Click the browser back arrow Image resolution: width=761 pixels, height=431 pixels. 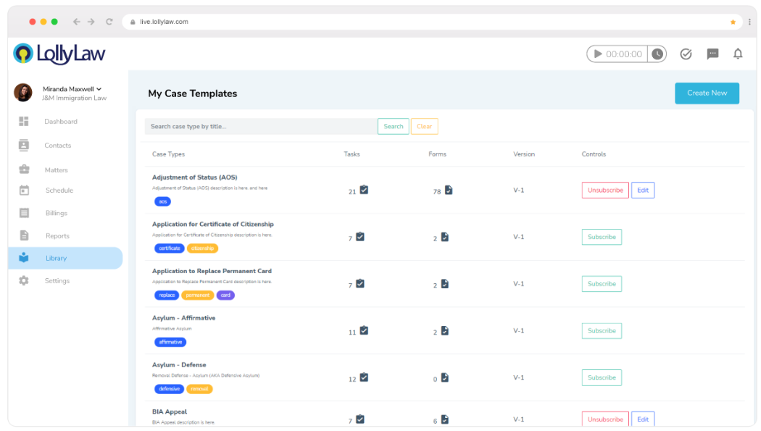point(76,22)
